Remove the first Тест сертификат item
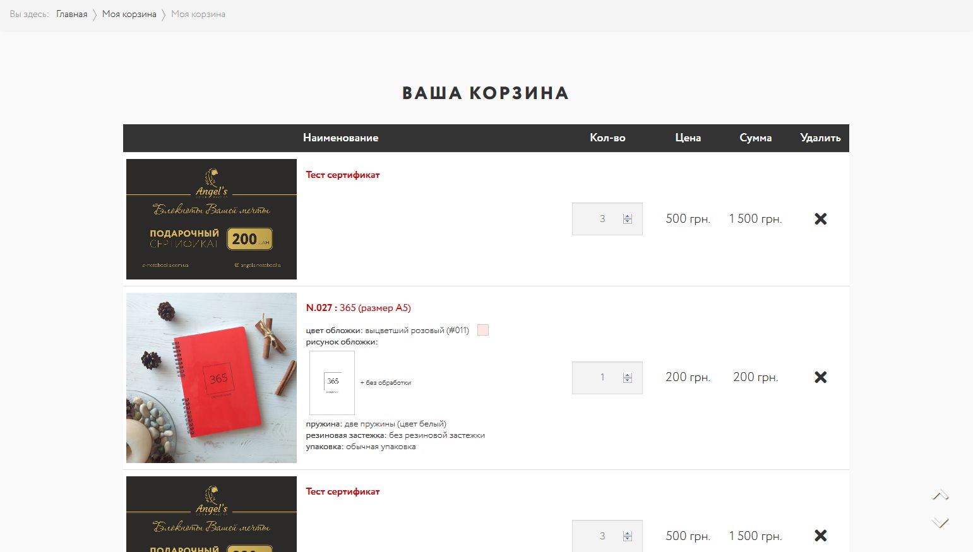This screenshot has width=973, height=552. tap(820, 219)
